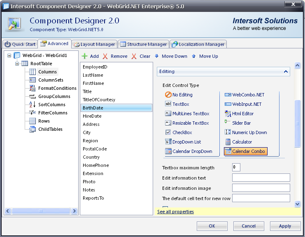
Task: Select the HomePhone column
Action: [116, 165]
